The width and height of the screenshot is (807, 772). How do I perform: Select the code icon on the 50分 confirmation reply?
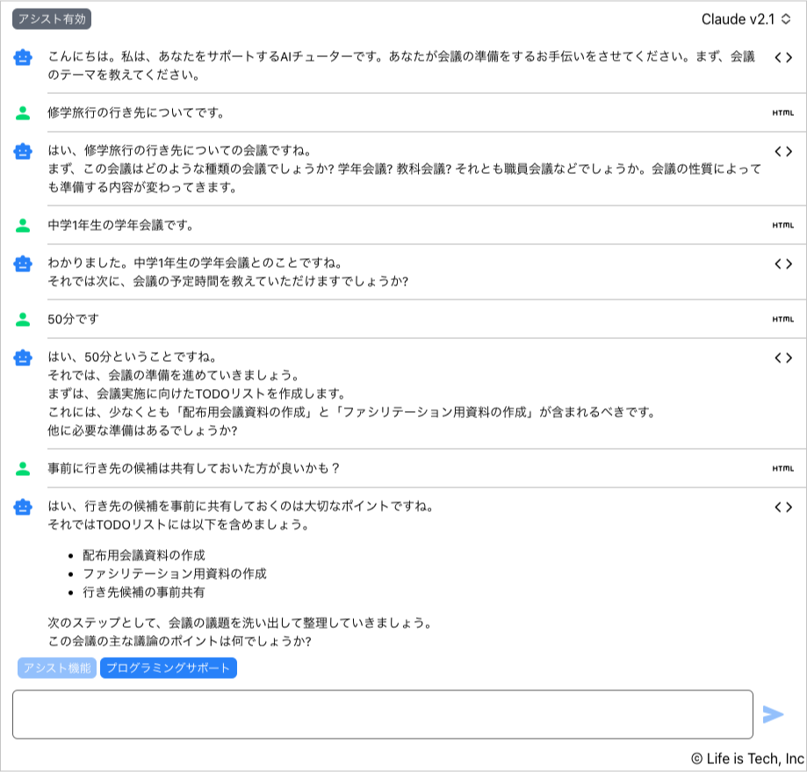click(784, 357)
